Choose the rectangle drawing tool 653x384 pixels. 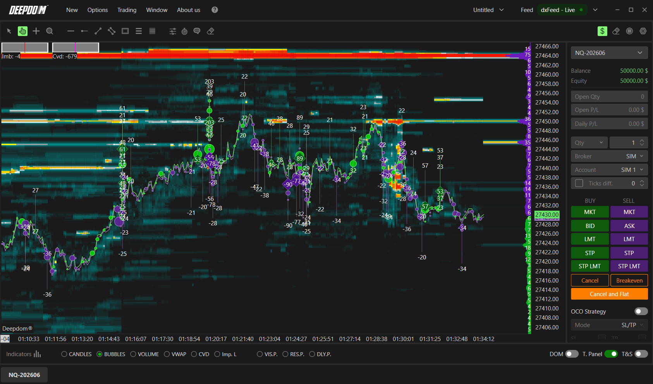(125, 31)
